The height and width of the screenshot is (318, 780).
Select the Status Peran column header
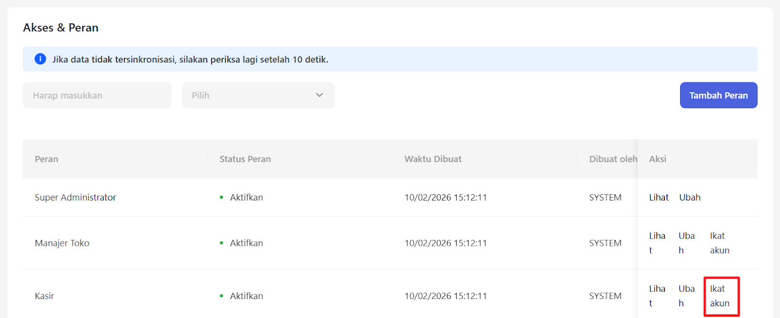245,159
